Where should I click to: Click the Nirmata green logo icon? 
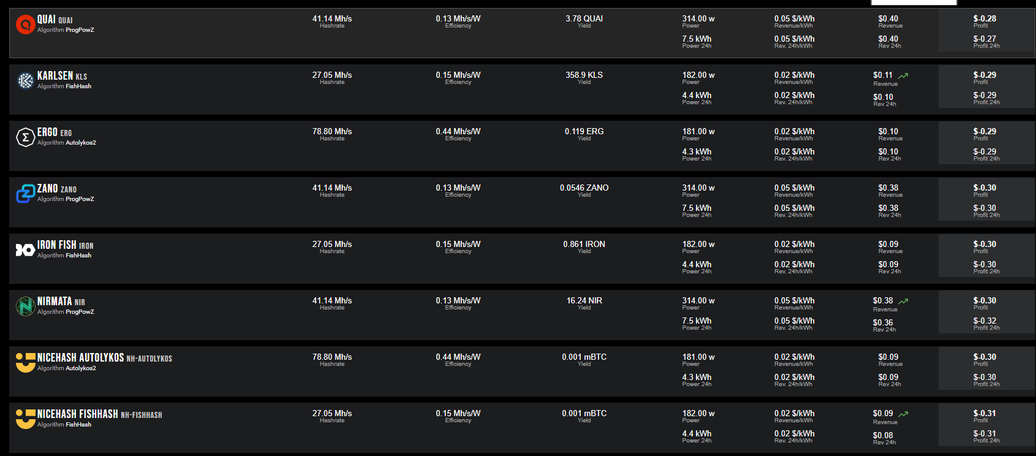[x=25, y=306]
